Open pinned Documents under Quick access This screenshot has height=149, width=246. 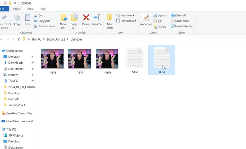[16, 69]
